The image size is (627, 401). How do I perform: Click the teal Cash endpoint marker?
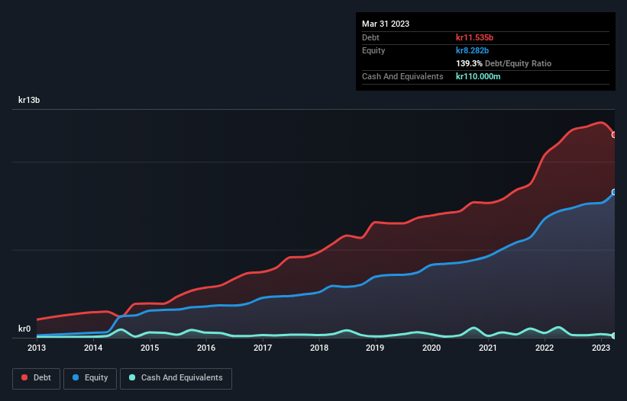coord(614,336)
